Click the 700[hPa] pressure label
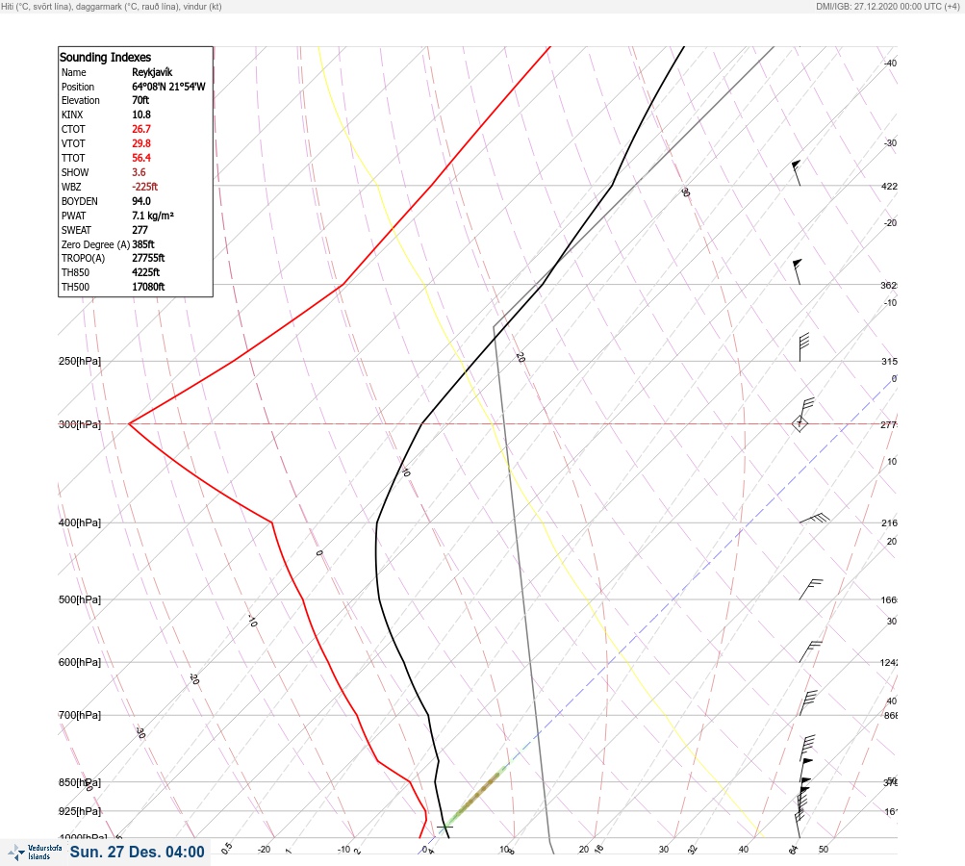The height and width of the screenshot is (866, 965). click(80, 715)
